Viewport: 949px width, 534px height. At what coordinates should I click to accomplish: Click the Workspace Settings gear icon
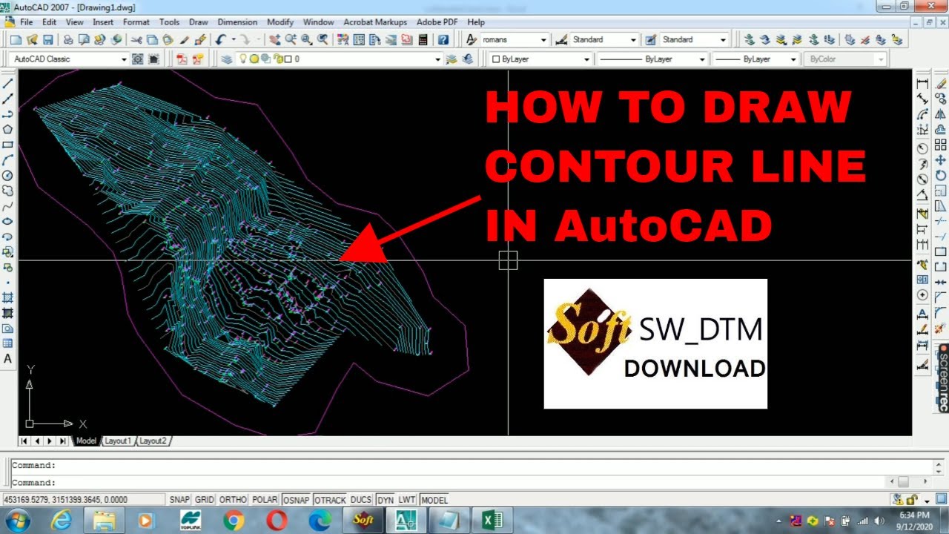coord(137,59)
